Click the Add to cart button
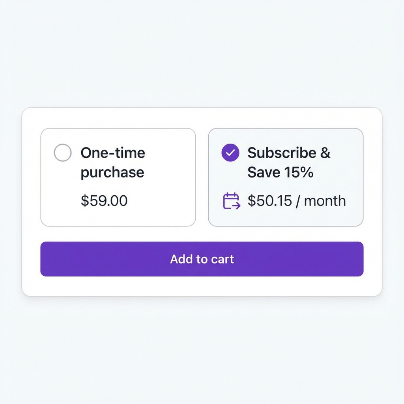The width and height of the screenshot is (404, 404). click(x=202, y=259)
